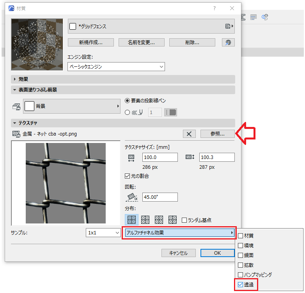Open the サンプル 1x1 dropdown
305x293 pixels.
(103, 232)
